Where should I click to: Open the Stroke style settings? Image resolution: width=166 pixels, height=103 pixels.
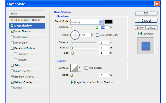18,88
